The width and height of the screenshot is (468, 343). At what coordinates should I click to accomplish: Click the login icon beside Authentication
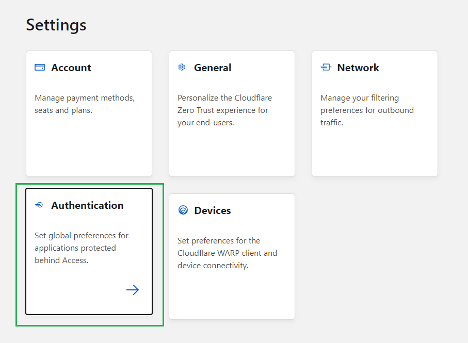(39, 205)
